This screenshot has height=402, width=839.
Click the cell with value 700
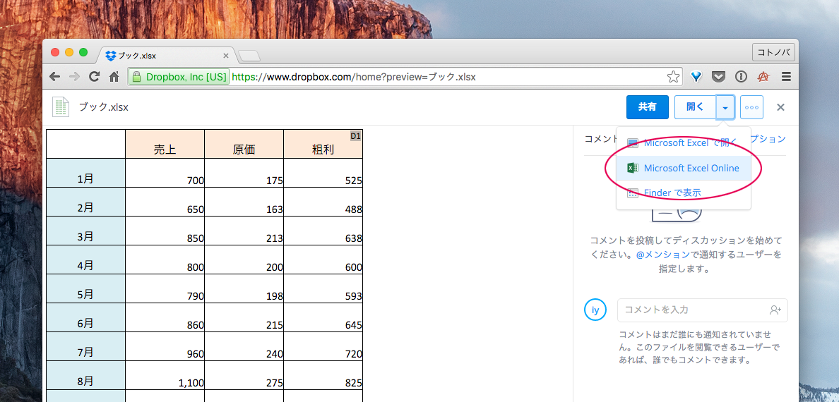click(165, 173)
